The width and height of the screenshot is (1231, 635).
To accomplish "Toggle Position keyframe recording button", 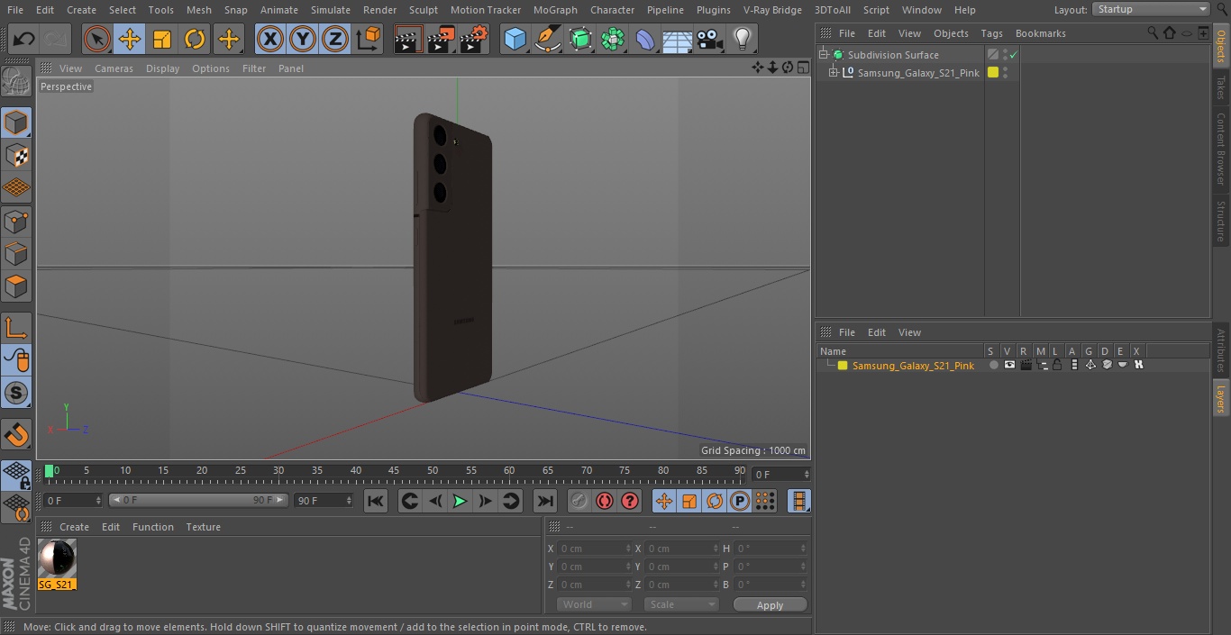I will coord(664,501).
